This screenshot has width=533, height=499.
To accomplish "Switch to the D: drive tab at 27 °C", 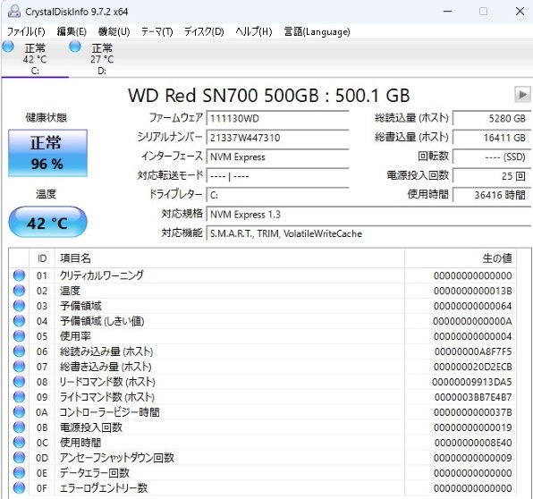I will click(x=102, y=58).
